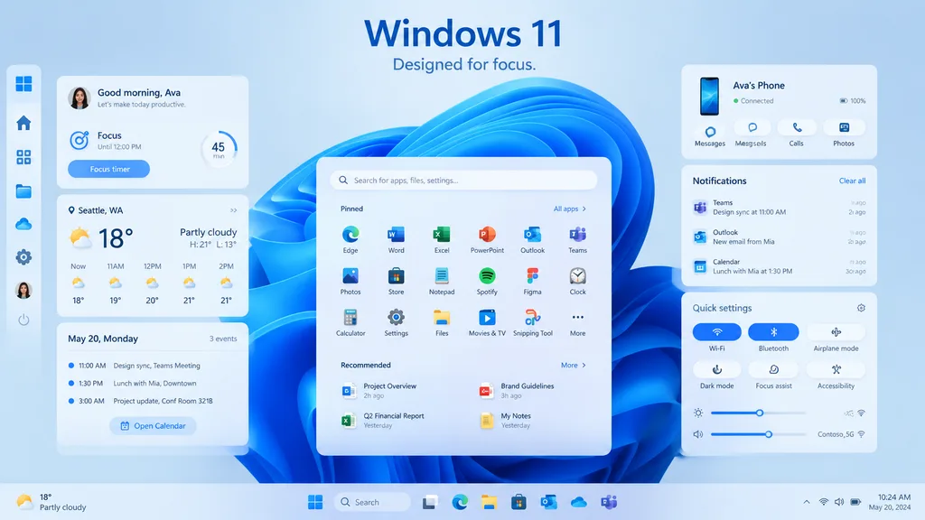Click Ava's profile photo in sidebar
The width and height of the screenshot is (925, 520).
(x=23, y=290)
